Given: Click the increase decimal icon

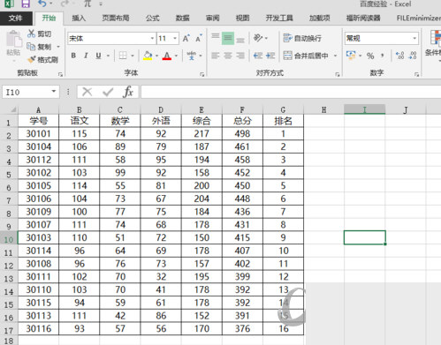Looking at the screenshot, I should click(x=399, y=56).
